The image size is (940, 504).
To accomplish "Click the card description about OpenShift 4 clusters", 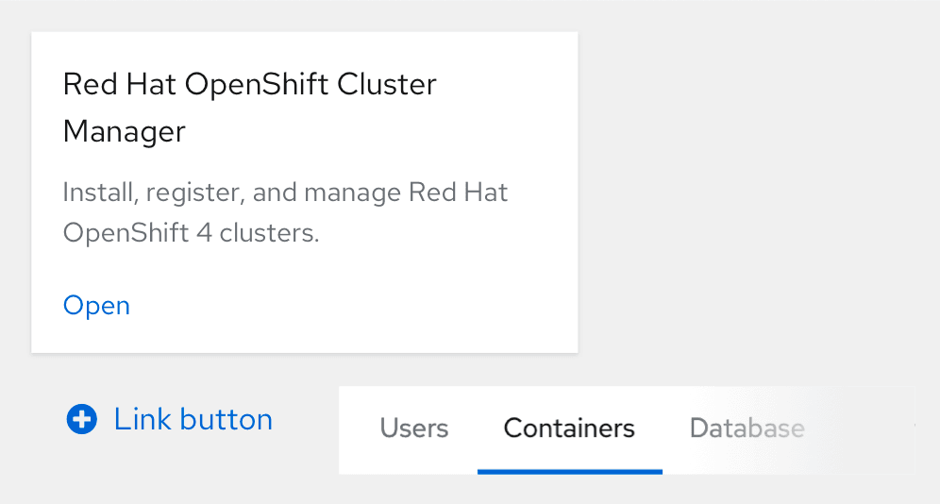I will click(x=285, y=212).
